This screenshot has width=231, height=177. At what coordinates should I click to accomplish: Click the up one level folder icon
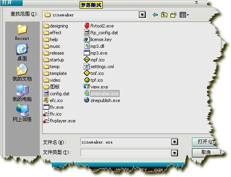[164, 15]
